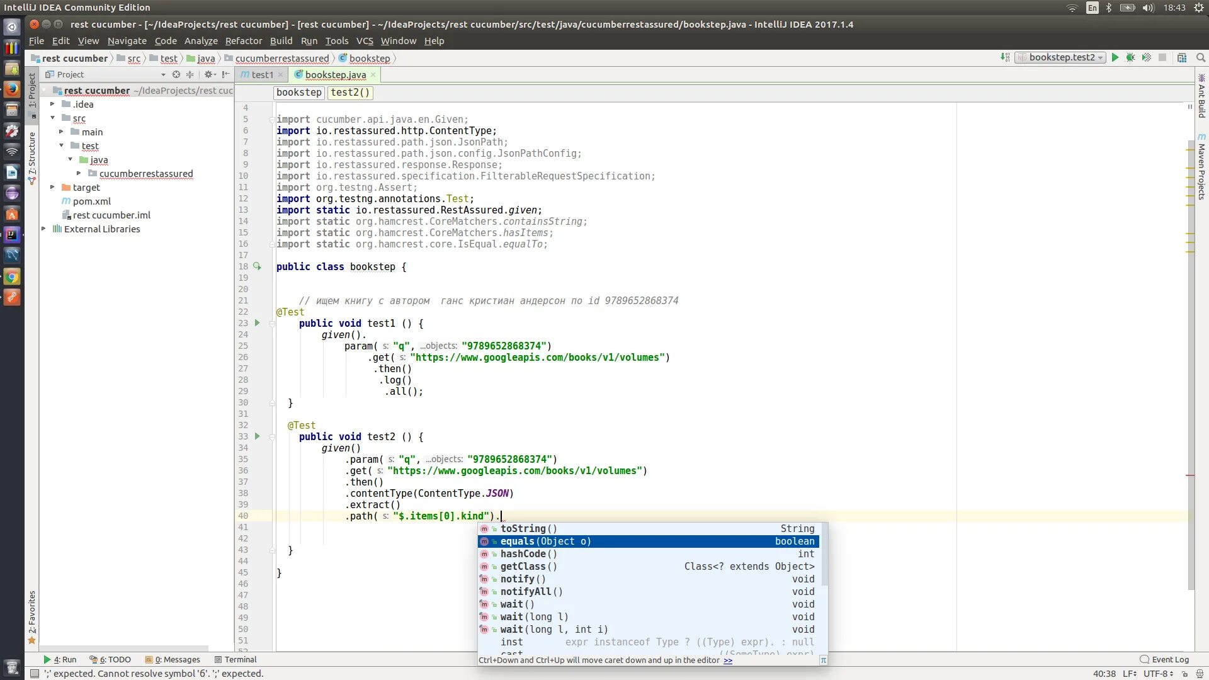
Task: Close the test1 editor tab
Action: [281, 75]
